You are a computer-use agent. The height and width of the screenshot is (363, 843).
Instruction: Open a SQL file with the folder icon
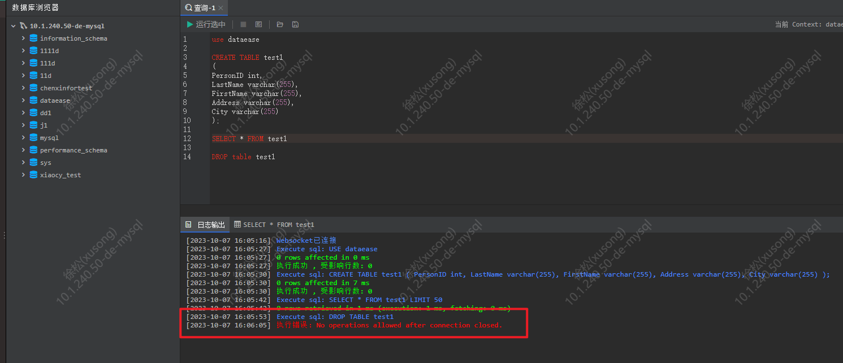click(x=279, y=24)
